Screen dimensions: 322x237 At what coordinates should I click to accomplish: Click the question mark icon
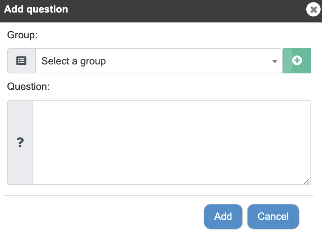pos(20,142)
